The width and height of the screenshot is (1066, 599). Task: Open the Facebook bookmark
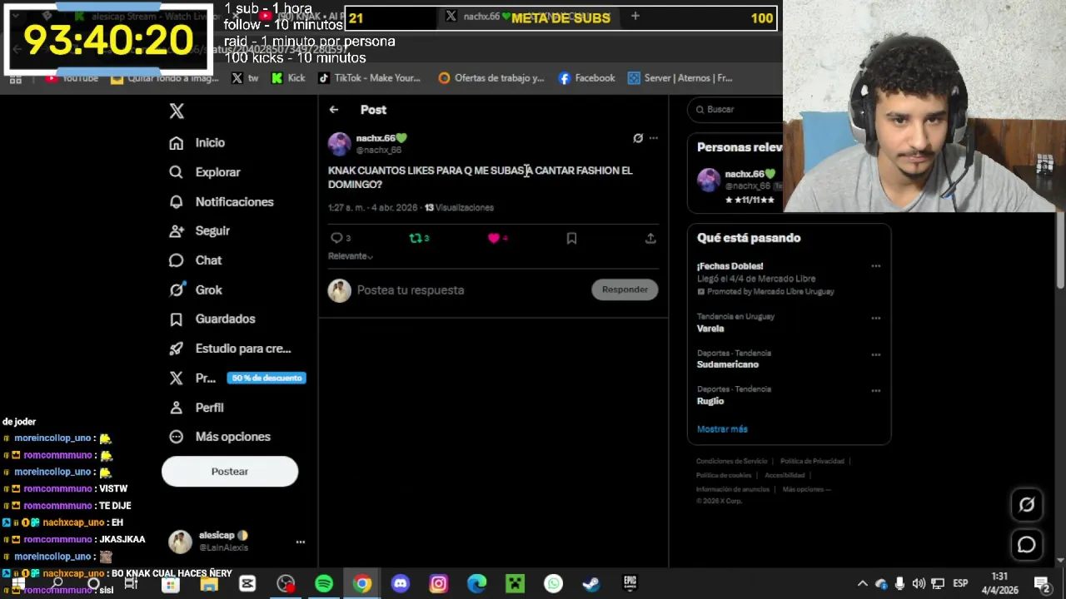(x=586, y=78)
